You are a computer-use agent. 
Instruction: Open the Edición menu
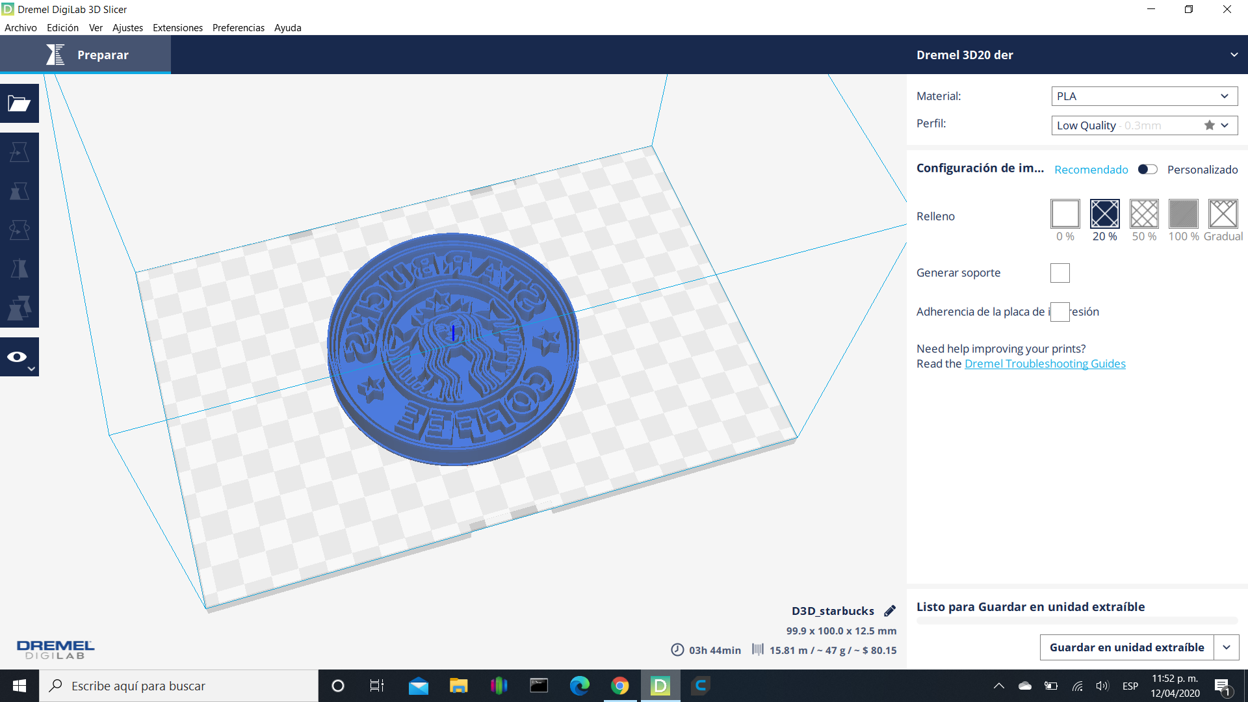click(62, 28)
